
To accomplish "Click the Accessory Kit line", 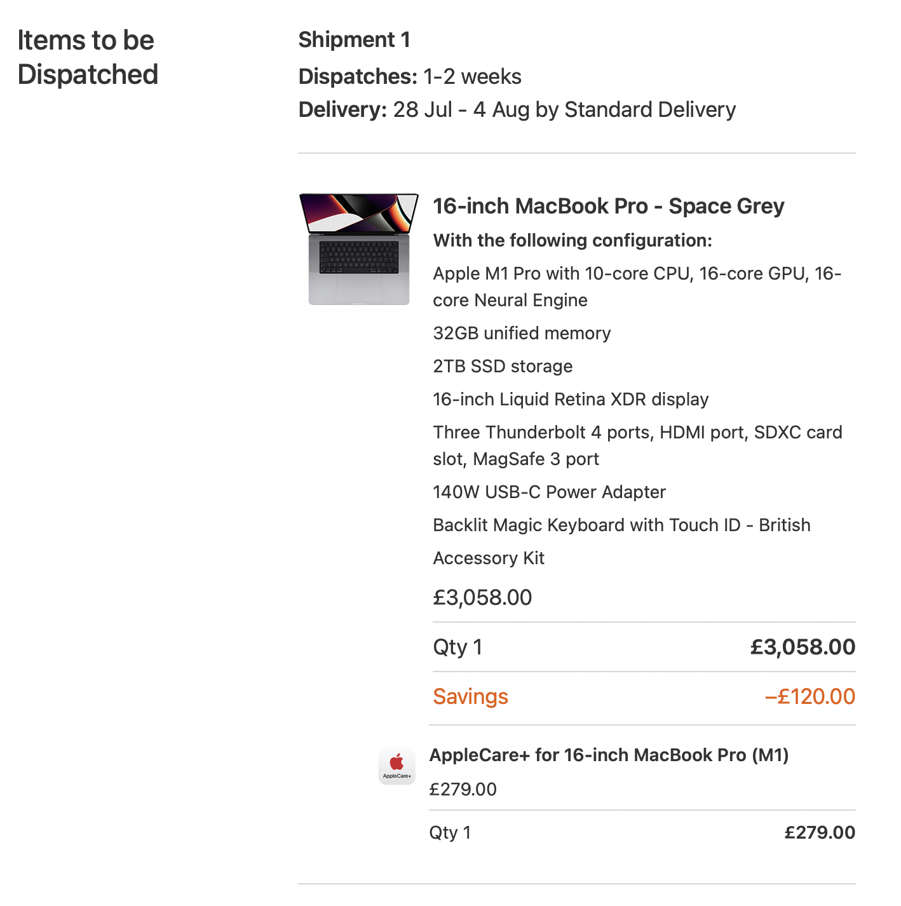I will pos(489,558).
